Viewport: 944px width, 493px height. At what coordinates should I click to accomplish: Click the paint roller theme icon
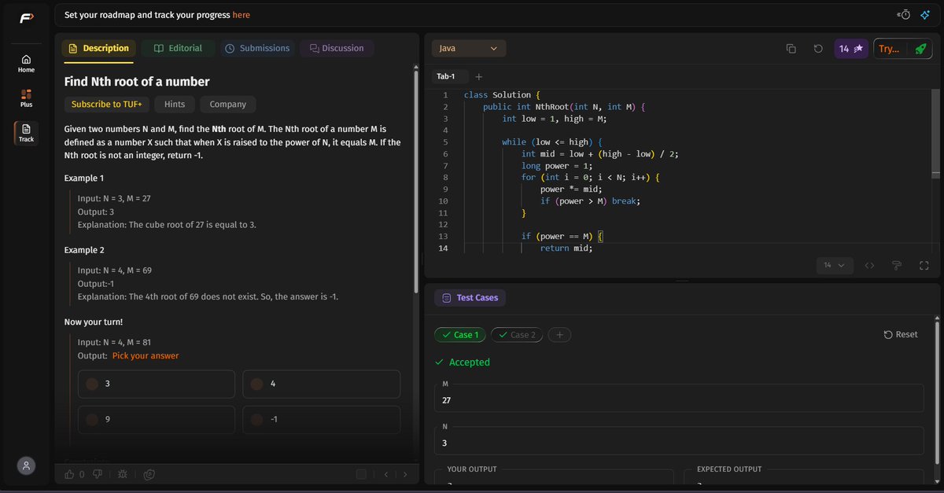click(x=897, y=266)
